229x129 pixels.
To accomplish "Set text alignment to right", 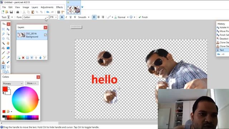I will click(103, 17).
